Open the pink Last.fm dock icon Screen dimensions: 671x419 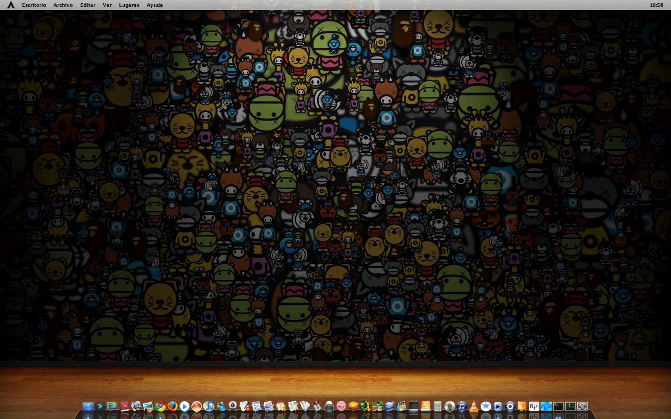point(341,406)
